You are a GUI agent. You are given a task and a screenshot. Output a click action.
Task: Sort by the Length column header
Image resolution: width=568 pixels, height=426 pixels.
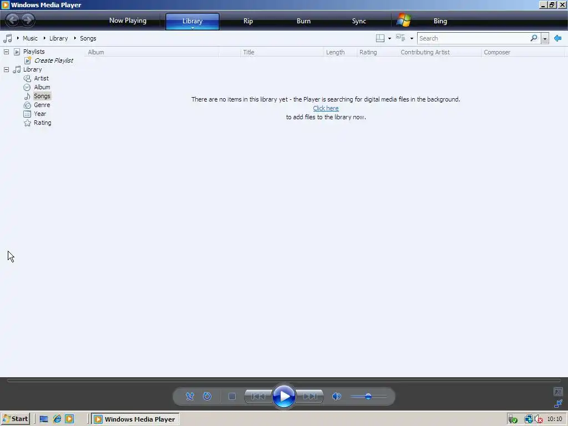pos(340,52)
